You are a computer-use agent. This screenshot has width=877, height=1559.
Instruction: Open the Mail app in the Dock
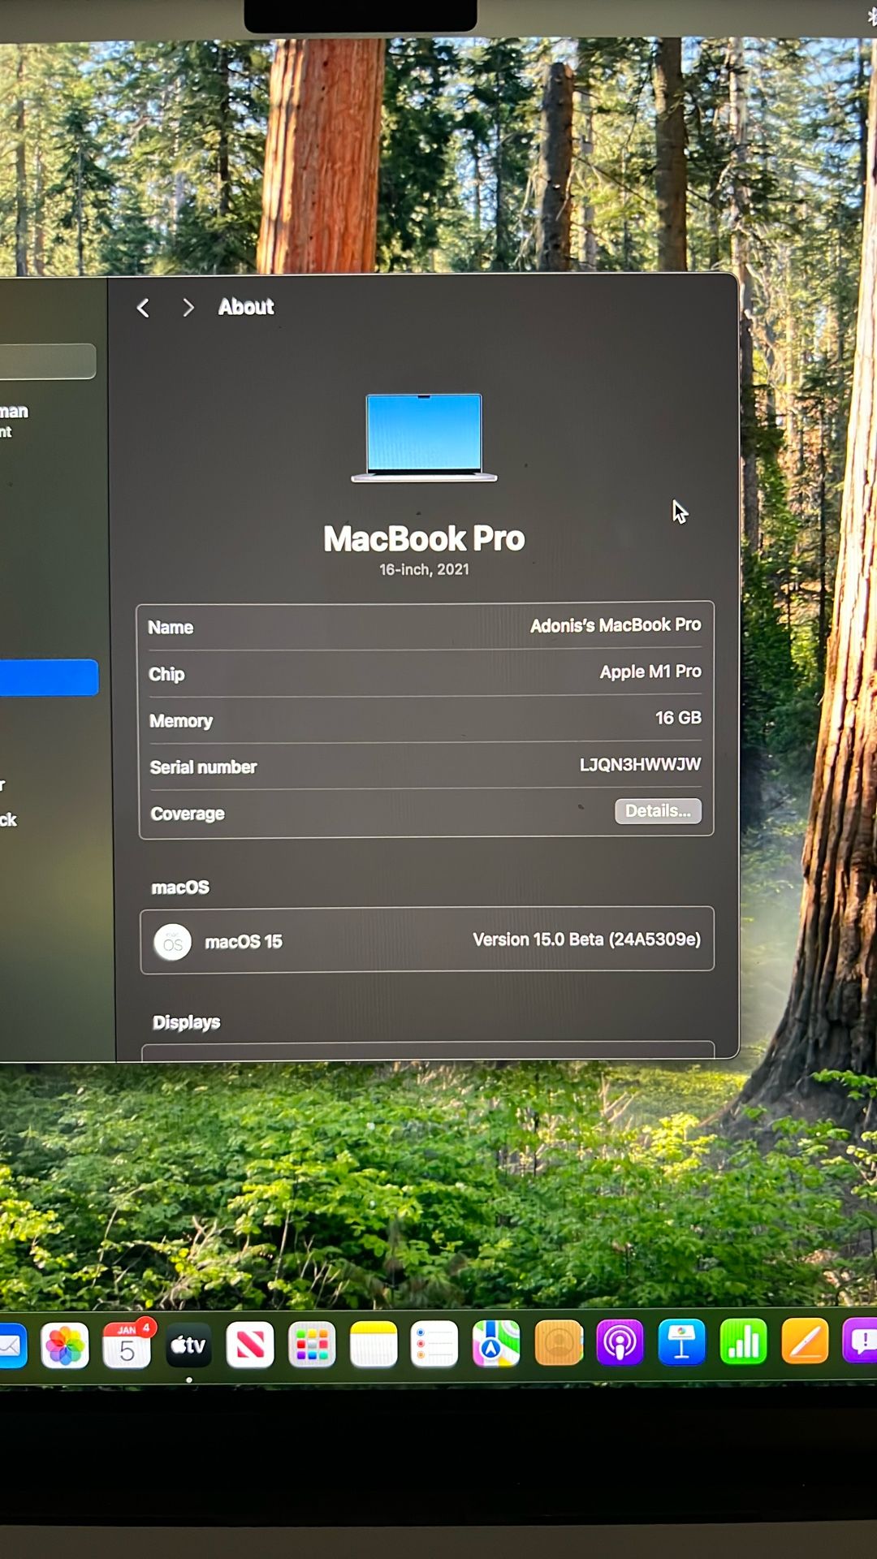[11, 1345]
